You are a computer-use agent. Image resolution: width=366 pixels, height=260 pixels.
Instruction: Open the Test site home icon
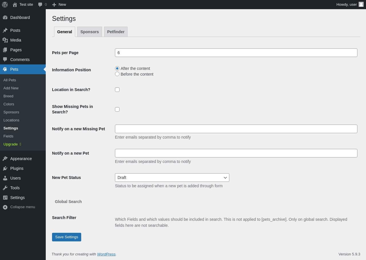coord(15,5)
